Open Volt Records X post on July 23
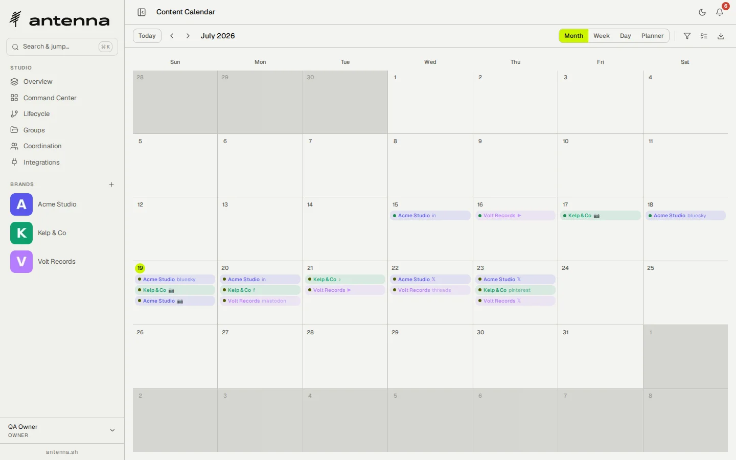Screen dimensions: 736x460 [x=515, y=301]
